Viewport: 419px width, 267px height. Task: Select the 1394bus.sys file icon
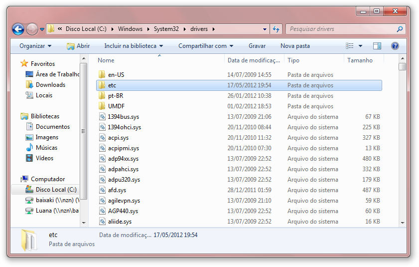click(102, 116)
